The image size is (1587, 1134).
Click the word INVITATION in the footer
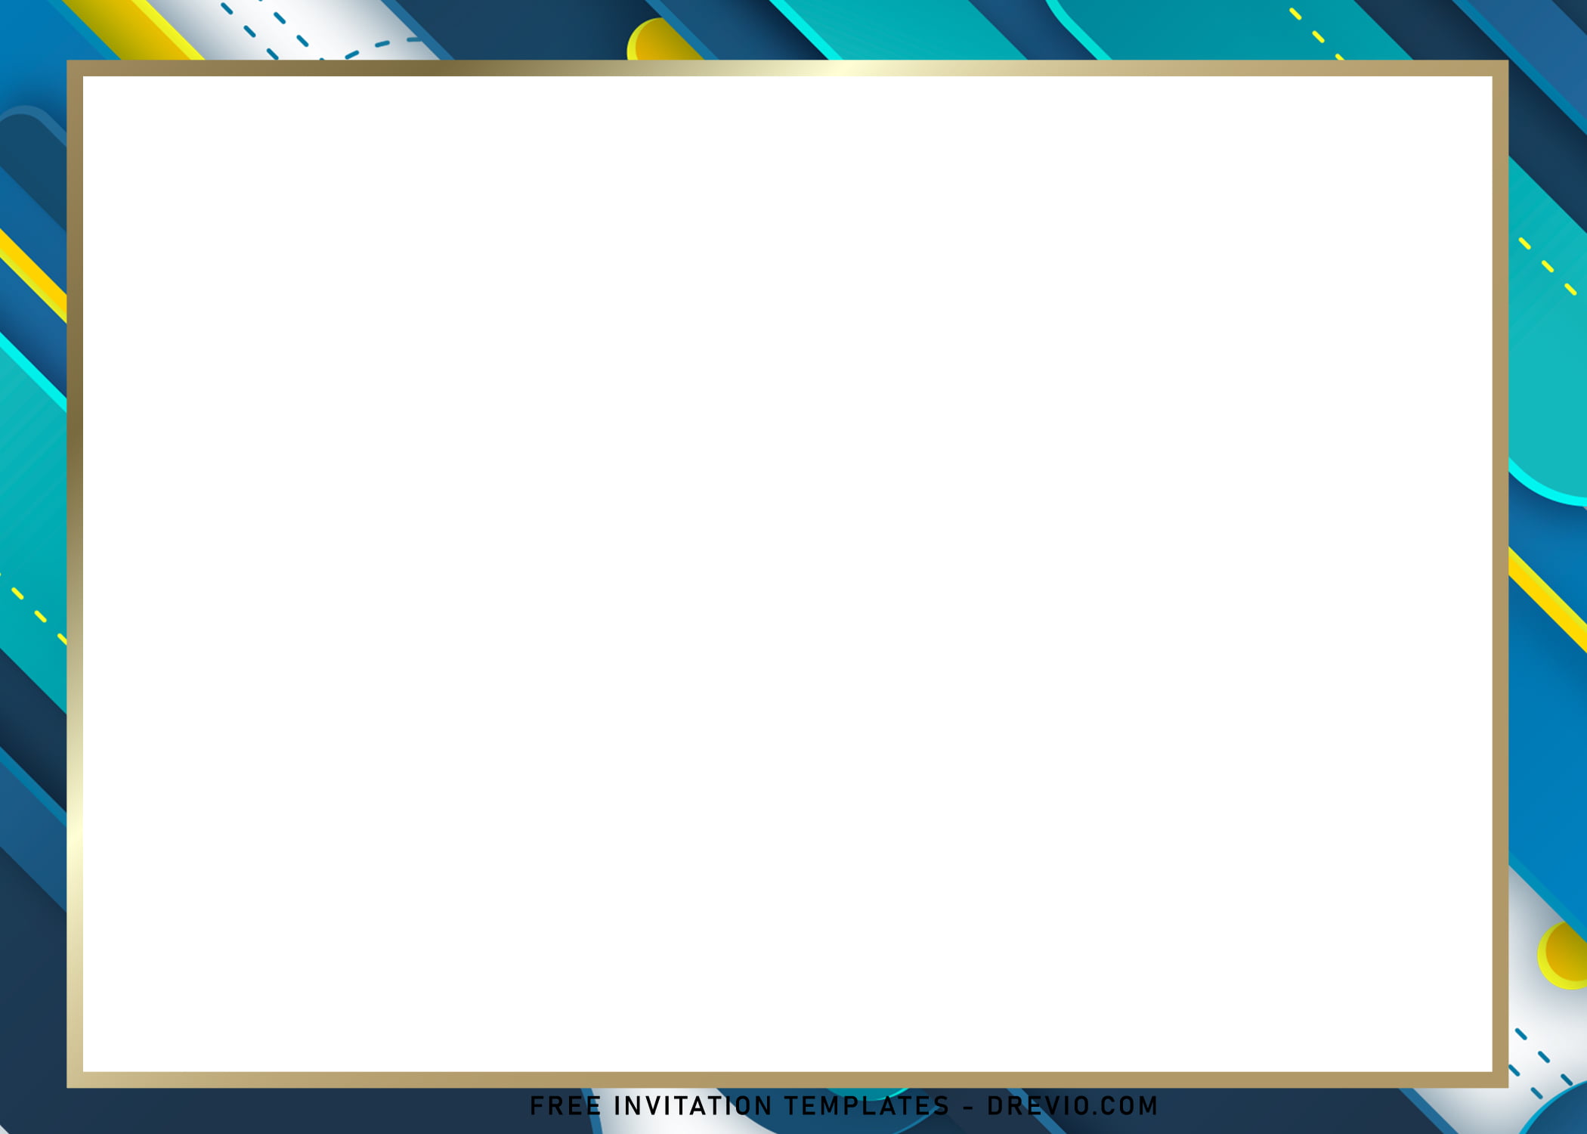pos(693,1106)
